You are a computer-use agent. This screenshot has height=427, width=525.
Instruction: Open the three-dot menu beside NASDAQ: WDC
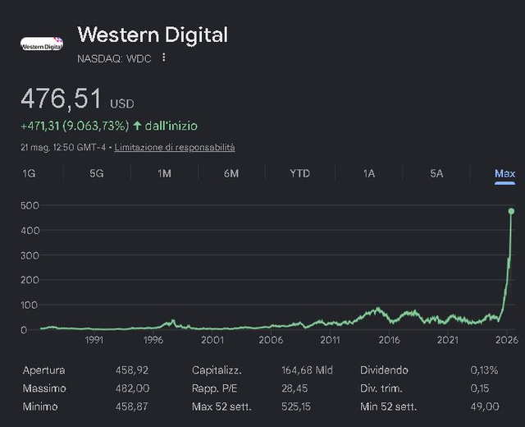pyautogui.click(x=164, y=57)
